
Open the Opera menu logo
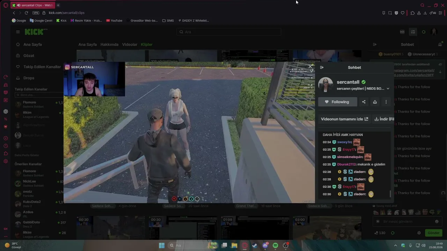5,5
